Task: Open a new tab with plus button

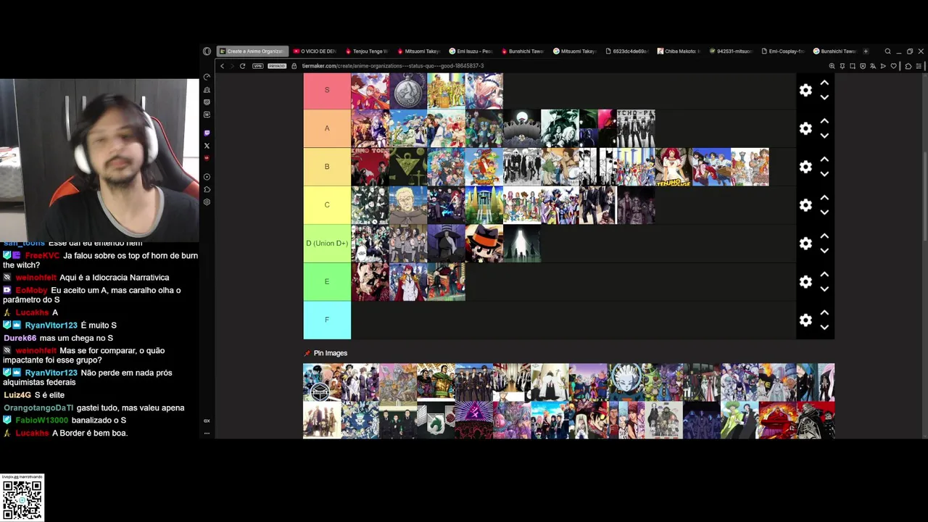Action: click(866, 51)
